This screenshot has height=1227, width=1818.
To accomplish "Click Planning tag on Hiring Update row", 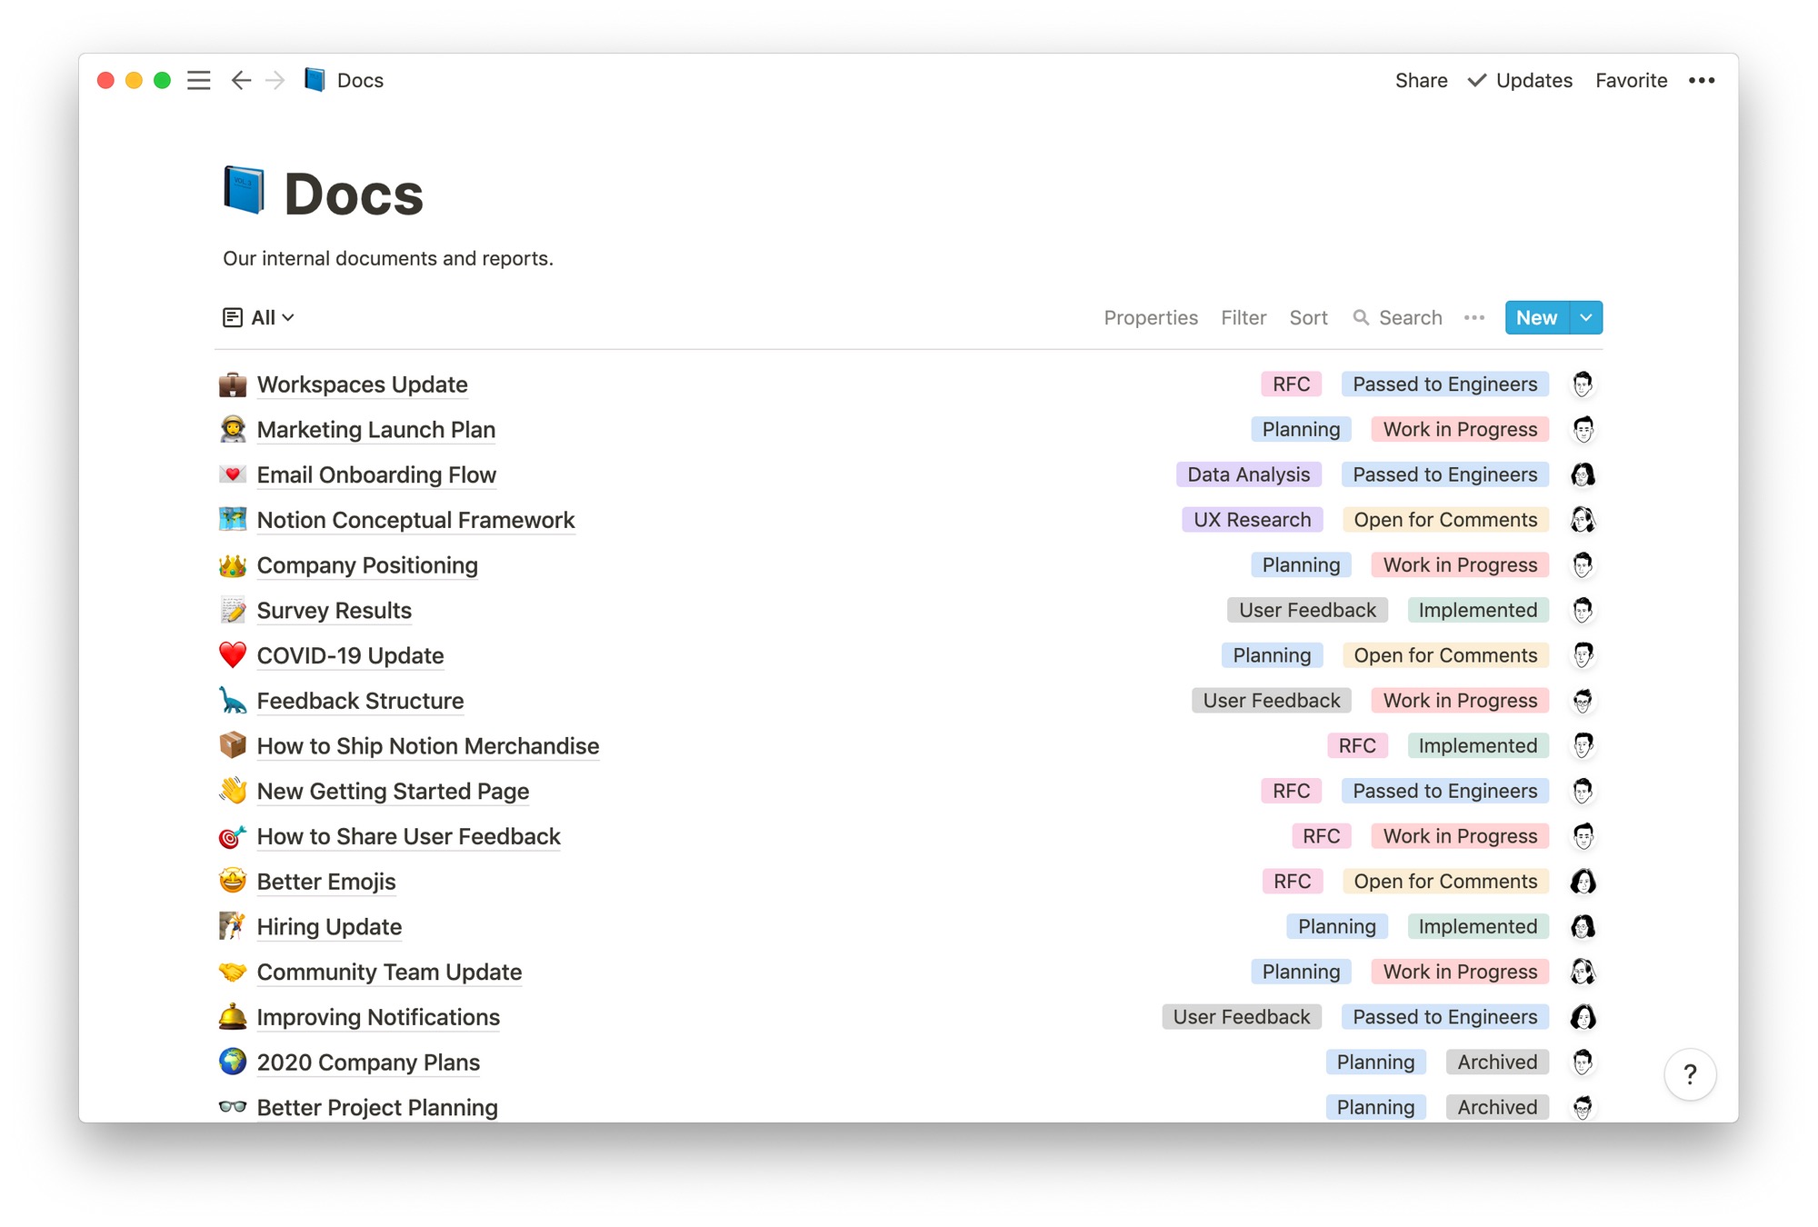I will coord(1336,926).
